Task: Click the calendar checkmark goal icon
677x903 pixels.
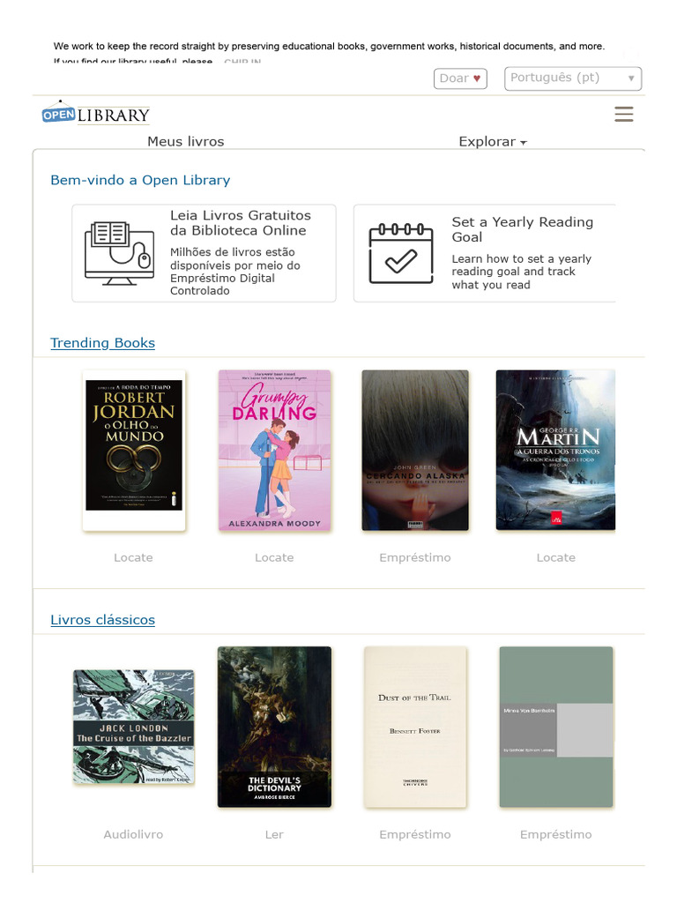Action: point(401,253)
